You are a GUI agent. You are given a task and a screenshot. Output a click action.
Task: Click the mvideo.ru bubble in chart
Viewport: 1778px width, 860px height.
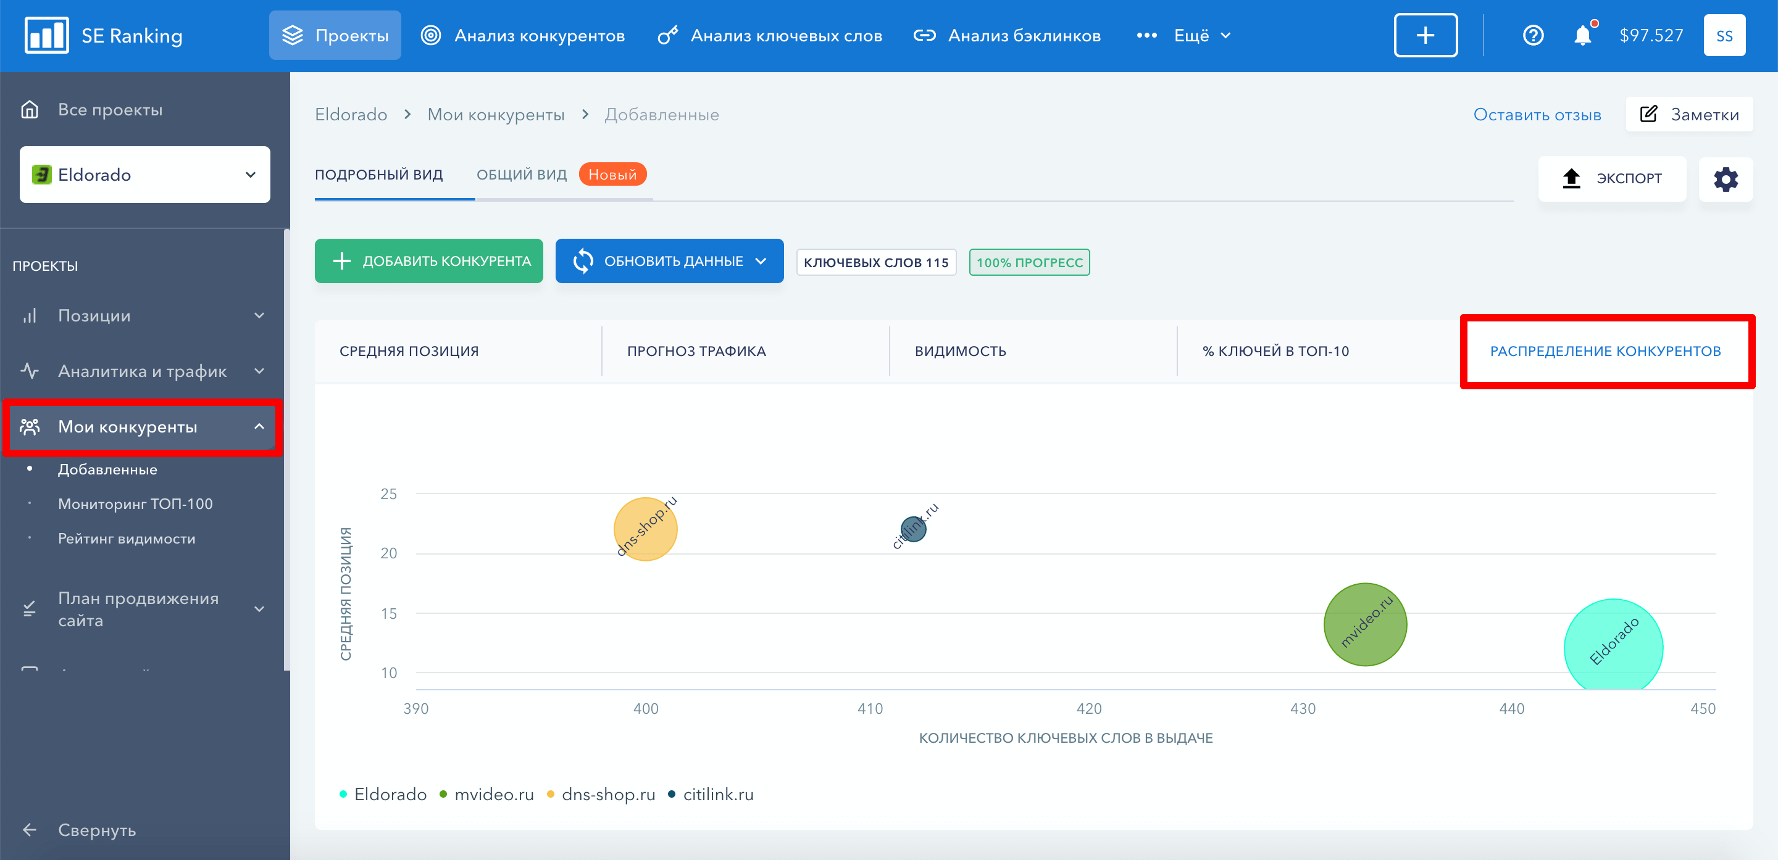coord(1365,625)
